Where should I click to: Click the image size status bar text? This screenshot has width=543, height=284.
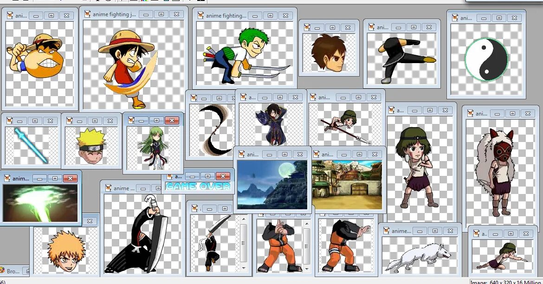tap(506, 282)
